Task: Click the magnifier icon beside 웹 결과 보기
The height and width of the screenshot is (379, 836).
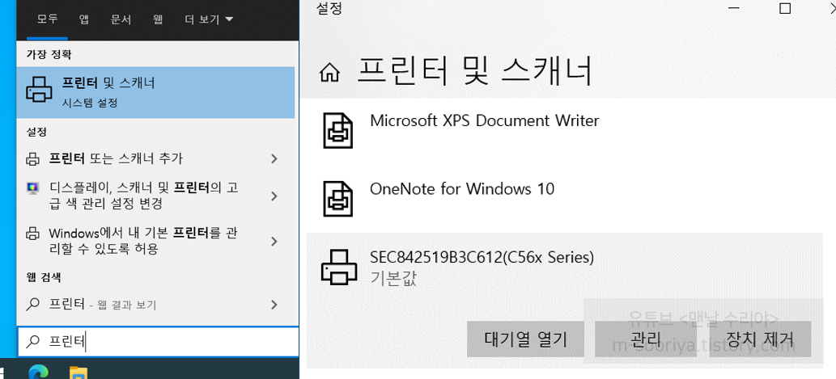Action: pyautogui.click(x=33, y=304)
